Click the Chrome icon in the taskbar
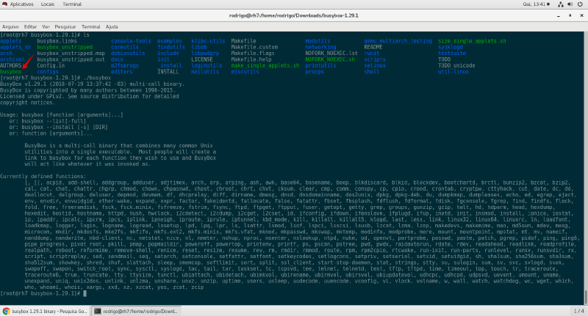The image size is (588, 316). point(7,312)
